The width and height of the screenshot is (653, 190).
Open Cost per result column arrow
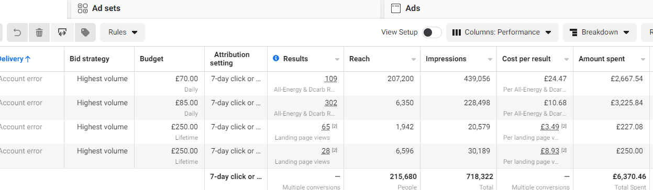567,59
